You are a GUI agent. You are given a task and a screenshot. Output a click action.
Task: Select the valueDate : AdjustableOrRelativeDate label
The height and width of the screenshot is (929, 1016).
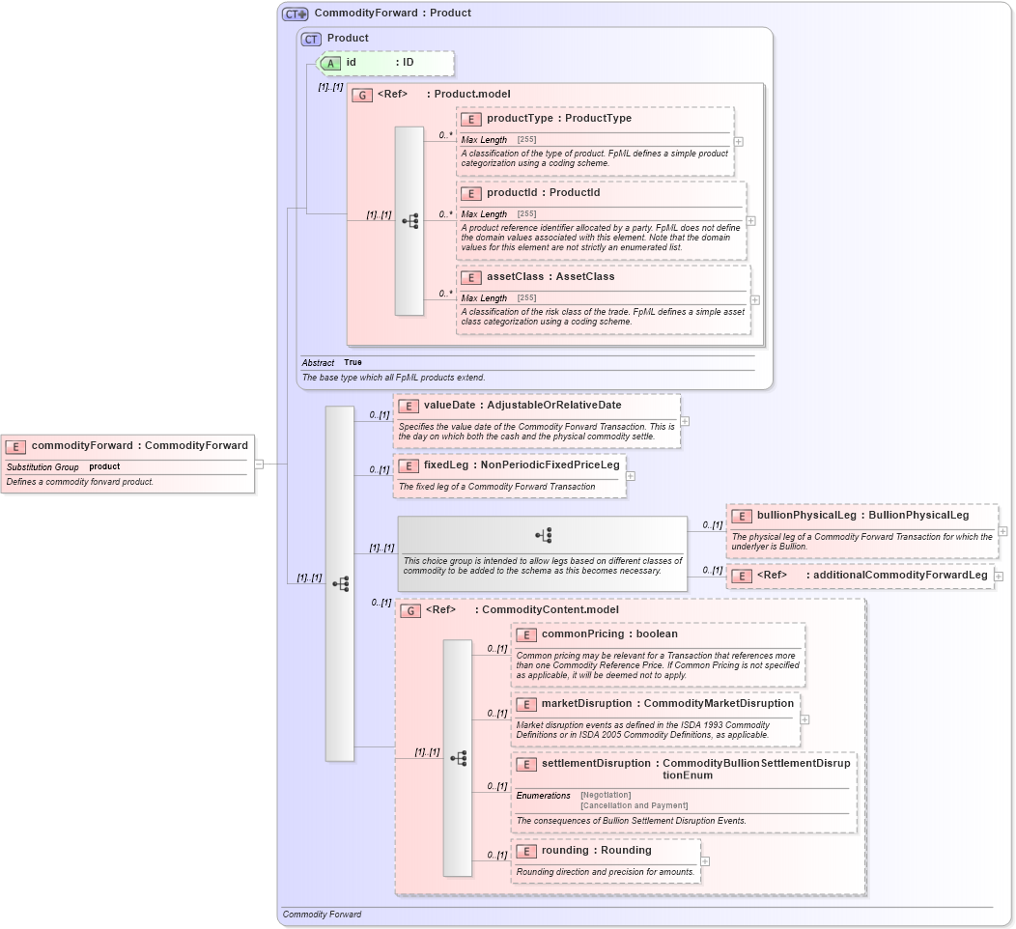pyautogui.click(x=522, y=405)
